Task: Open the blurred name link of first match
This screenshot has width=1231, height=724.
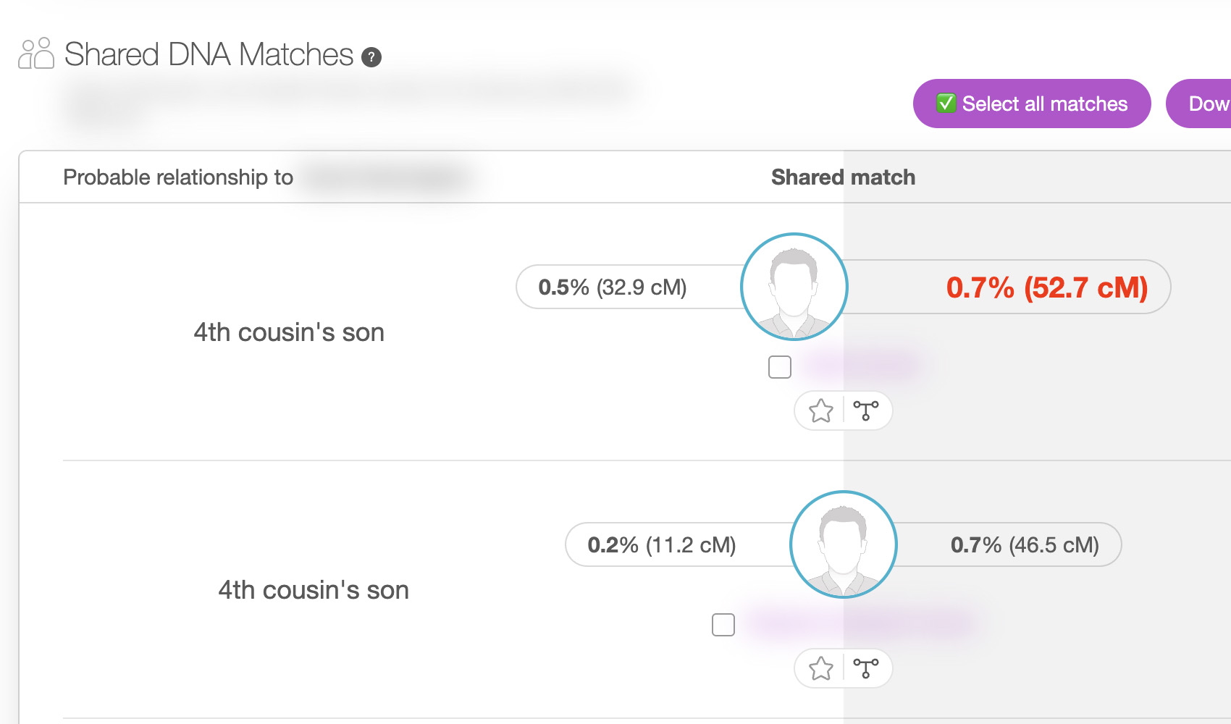Action: click(x=863, y=366)
